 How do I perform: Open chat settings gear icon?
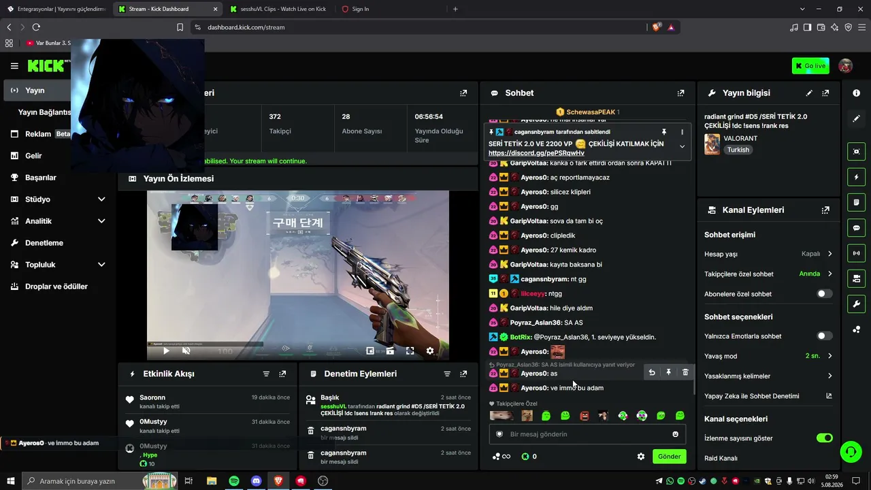pyautogui.click(x=640, y=457)
